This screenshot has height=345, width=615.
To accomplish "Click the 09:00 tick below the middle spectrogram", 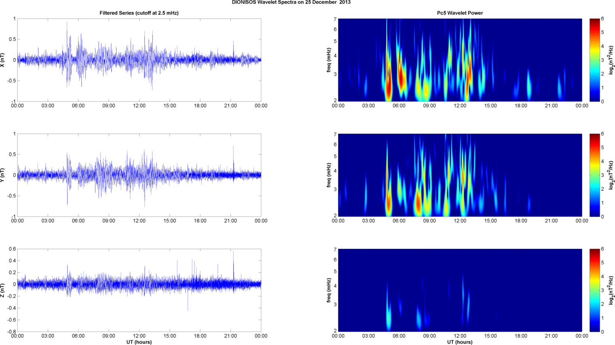I will [429, 221].
